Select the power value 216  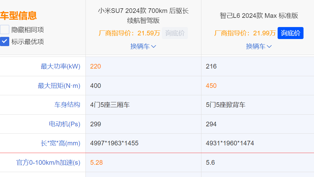point(211,66)
